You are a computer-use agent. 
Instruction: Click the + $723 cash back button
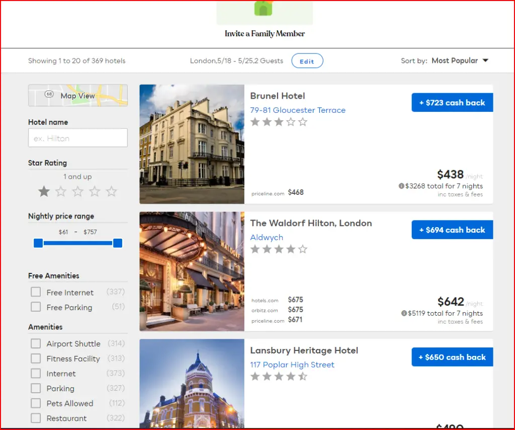click(452, 103)
